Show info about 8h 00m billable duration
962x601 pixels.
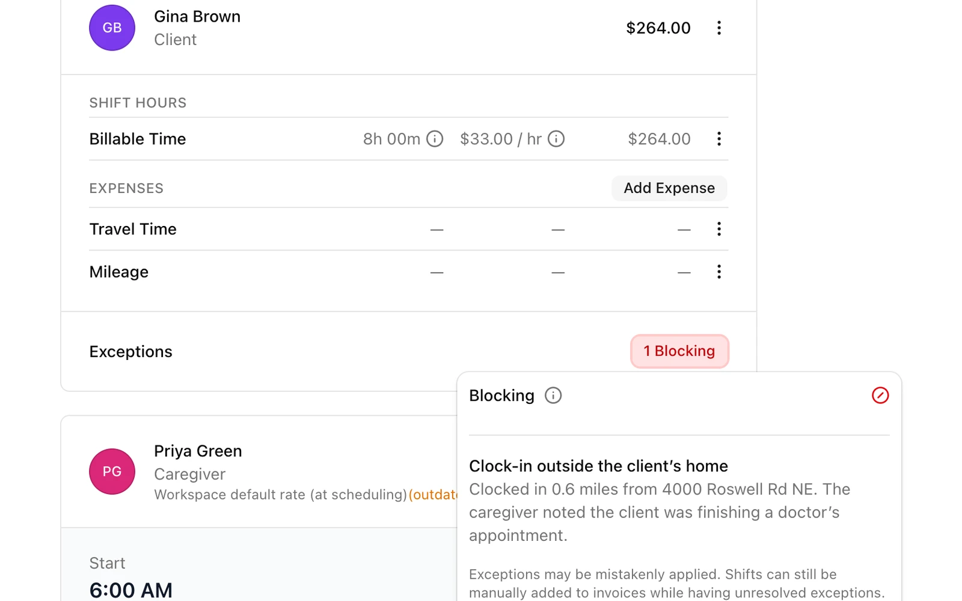coord(435,139)
